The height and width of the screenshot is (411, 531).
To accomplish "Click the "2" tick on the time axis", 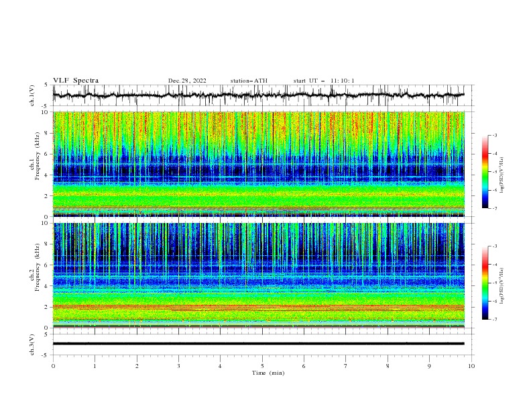I will click(137, 366).
